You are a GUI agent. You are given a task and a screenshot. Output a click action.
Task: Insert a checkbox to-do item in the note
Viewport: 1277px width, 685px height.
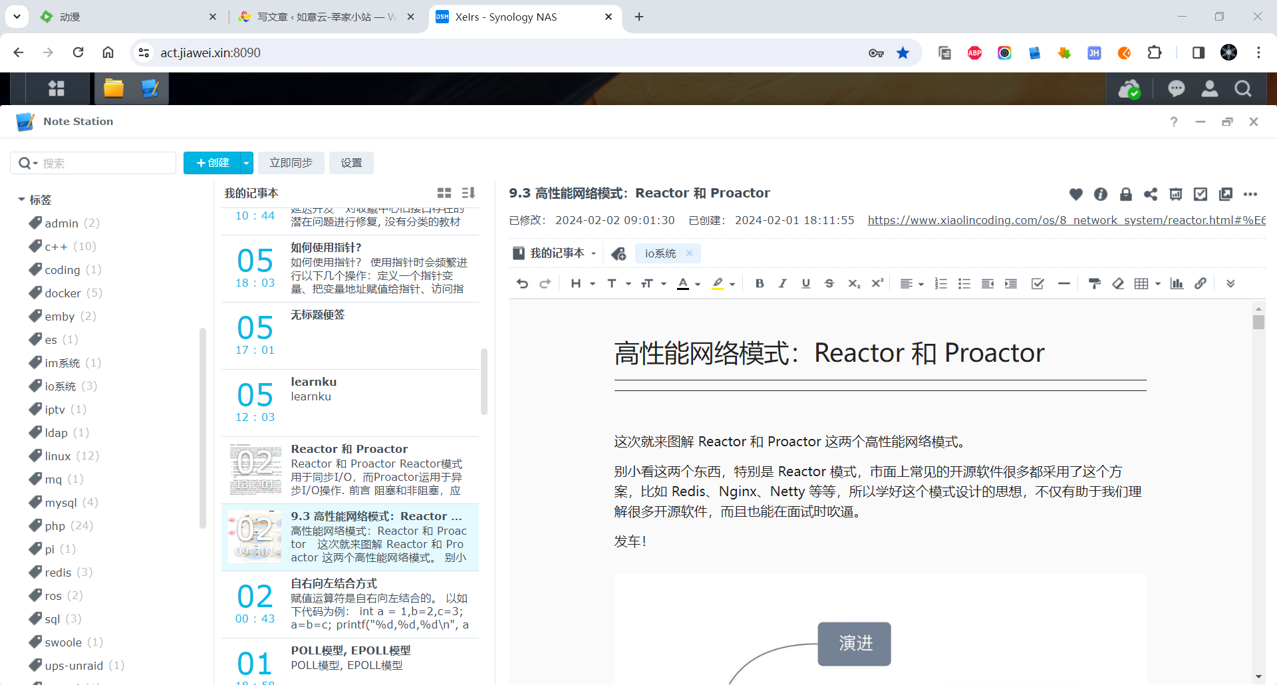[x=1037, y=283]
